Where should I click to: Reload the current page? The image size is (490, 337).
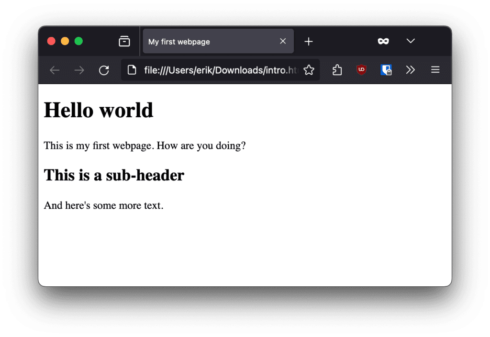click(104, 70)
